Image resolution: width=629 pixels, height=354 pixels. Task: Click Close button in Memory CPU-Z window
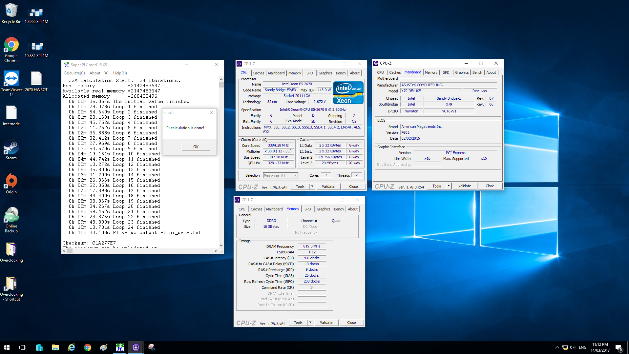[x=351, y=323]
